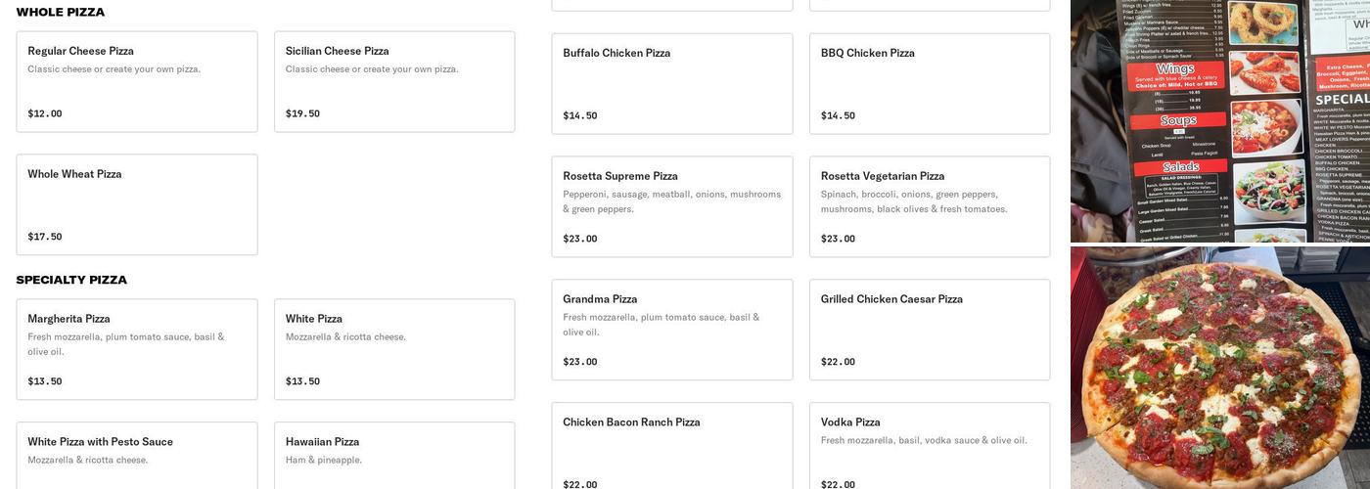Viewport: 1370px width, 489px height.
Task: Open Rosetta Supreme Pizza details
Action: (x=672, y=206)
